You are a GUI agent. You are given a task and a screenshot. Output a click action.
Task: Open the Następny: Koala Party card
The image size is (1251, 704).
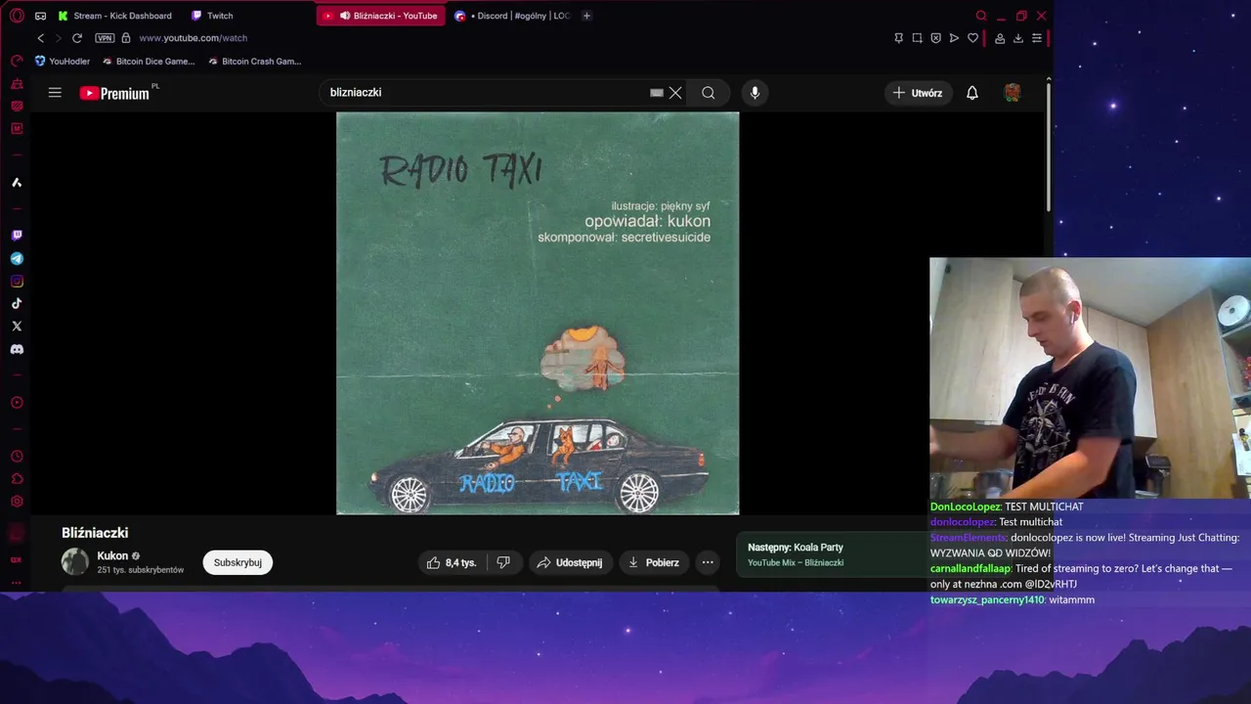(x=831, y=554)
